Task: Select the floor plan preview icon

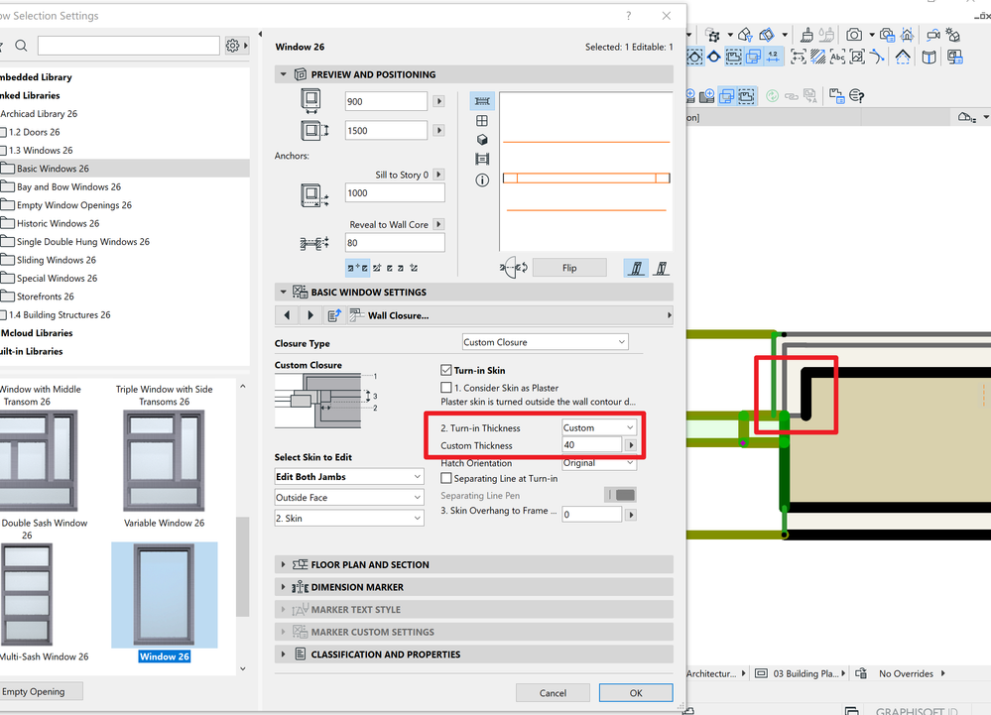Action: point(482,101)
